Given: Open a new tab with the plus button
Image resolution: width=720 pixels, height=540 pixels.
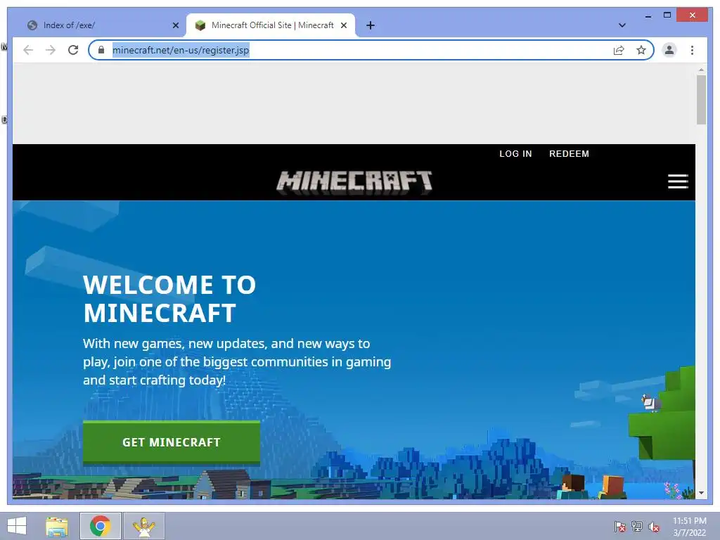Looking at the screenshot, I should point(371,25).
